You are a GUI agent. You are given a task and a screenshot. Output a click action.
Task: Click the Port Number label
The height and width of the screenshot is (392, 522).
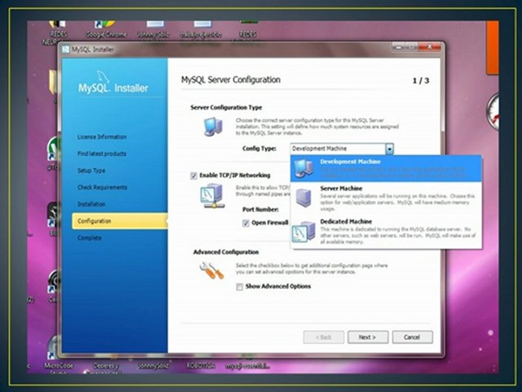(x=260, y=209)
